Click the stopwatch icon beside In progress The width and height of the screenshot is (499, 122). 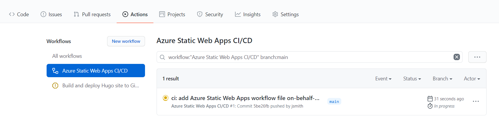[x=430, y=106]
